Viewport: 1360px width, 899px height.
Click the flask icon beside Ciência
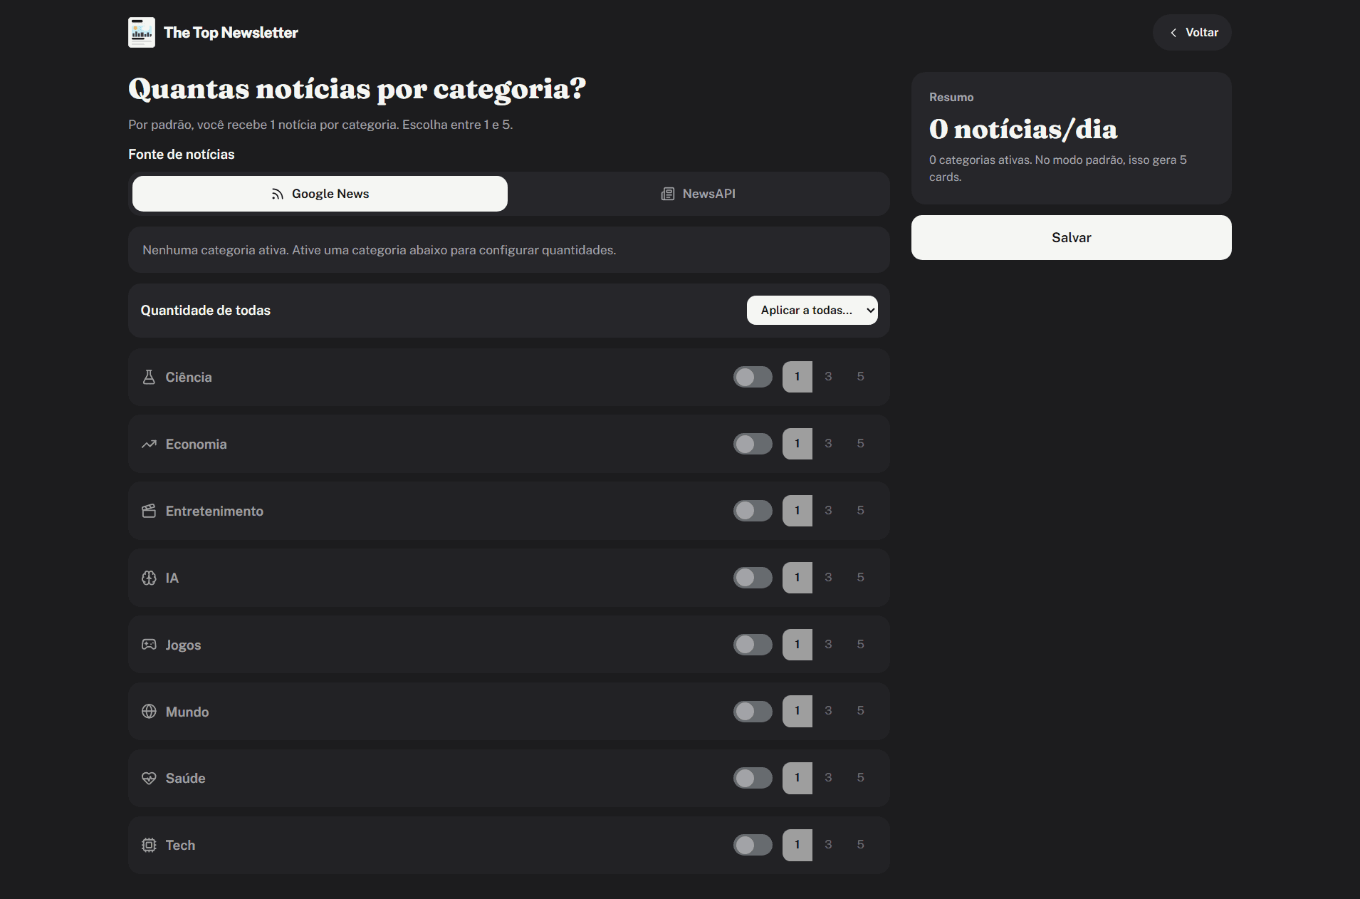click(149, 377)
